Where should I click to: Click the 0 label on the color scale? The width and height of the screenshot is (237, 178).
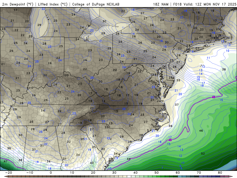[x=51, y=173]
